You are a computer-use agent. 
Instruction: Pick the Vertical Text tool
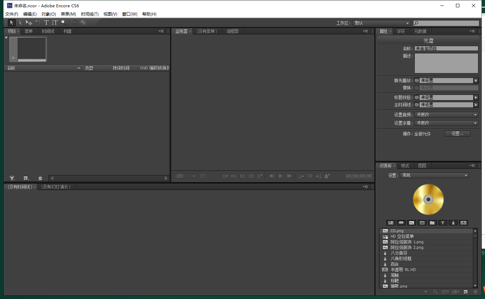tap(55, 23)
